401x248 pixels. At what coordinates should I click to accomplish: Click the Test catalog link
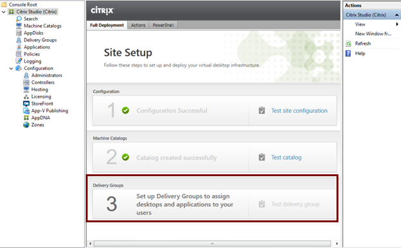tap(286, 158)
